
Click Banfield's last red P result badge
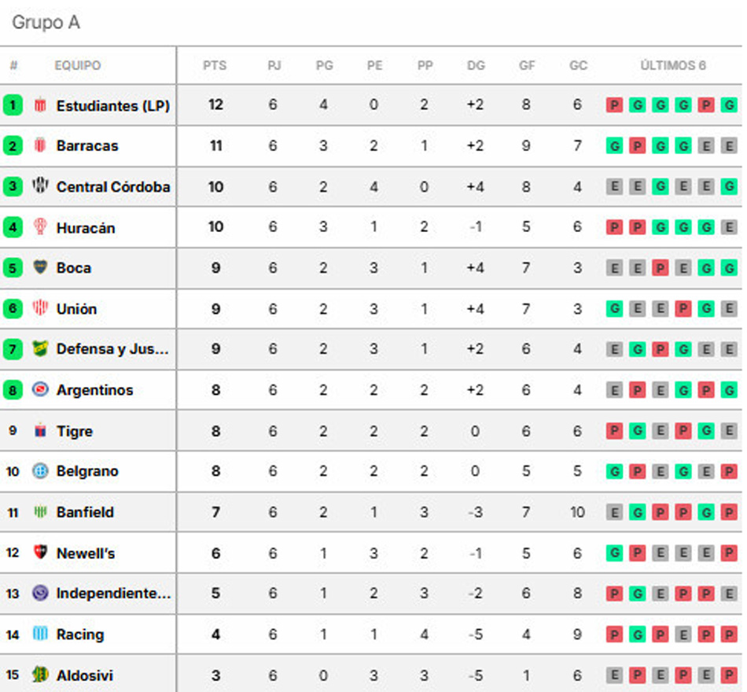coord(729,513)
